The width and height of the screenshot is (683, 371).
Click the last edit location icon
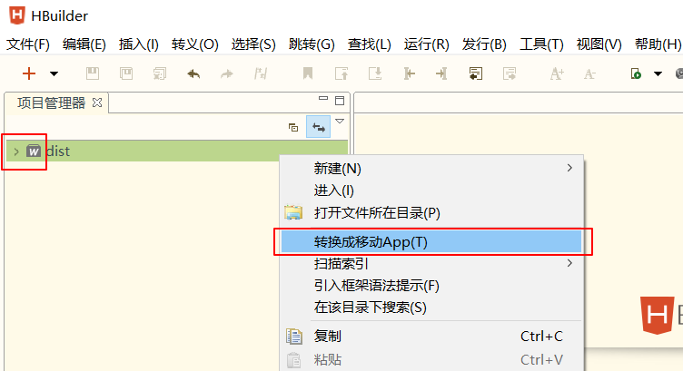coord(476,73)
